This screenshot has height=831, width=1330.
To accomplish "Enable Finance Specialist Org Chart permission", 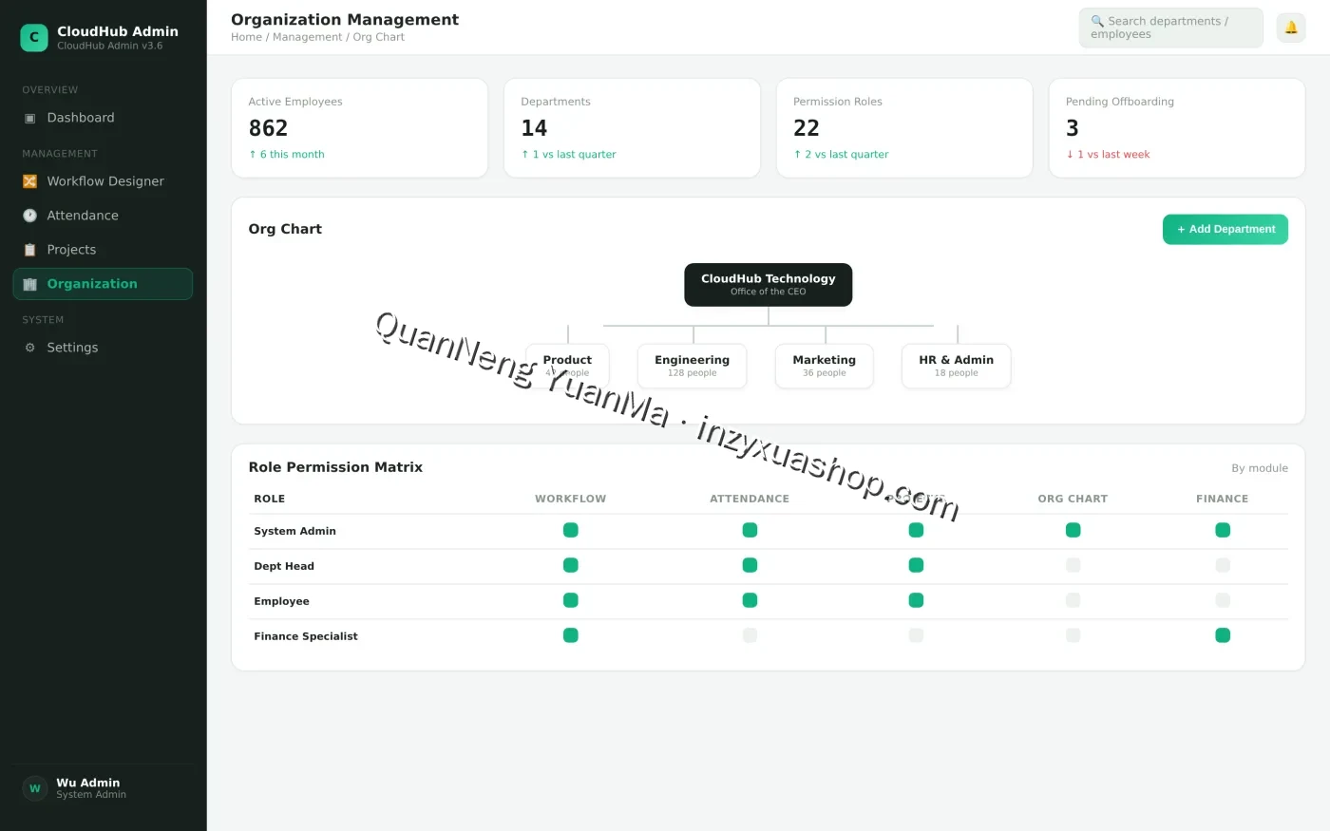I will pyautogui.click(x=1073, y=635).
